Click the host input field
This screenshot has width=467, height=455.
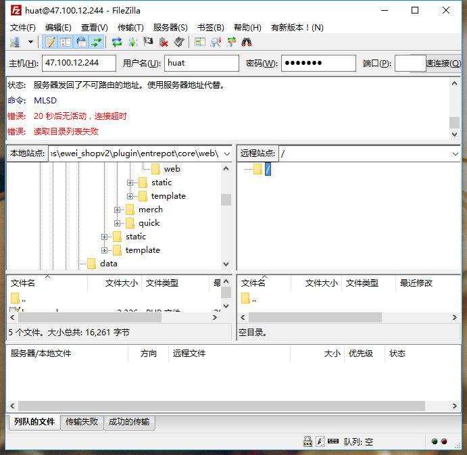[79, 63]
